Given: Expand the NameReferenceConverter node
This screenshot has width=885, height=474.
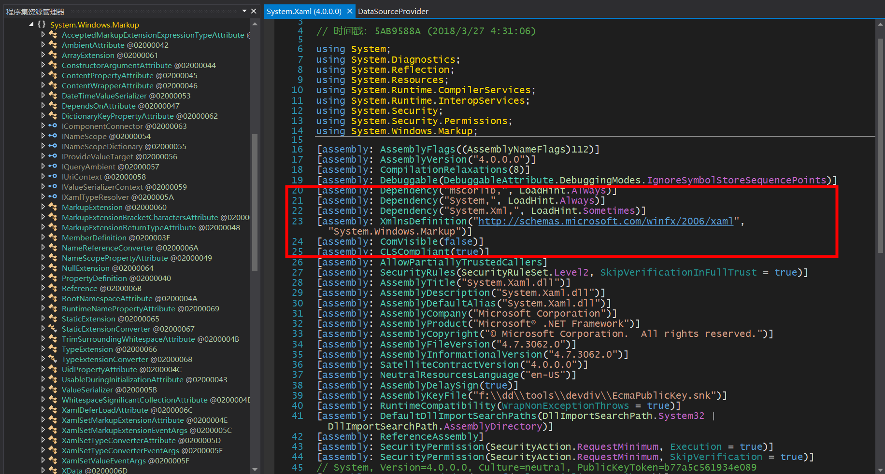Looking at the screenshot, I should pyautogui.click(x=43, y=248).
